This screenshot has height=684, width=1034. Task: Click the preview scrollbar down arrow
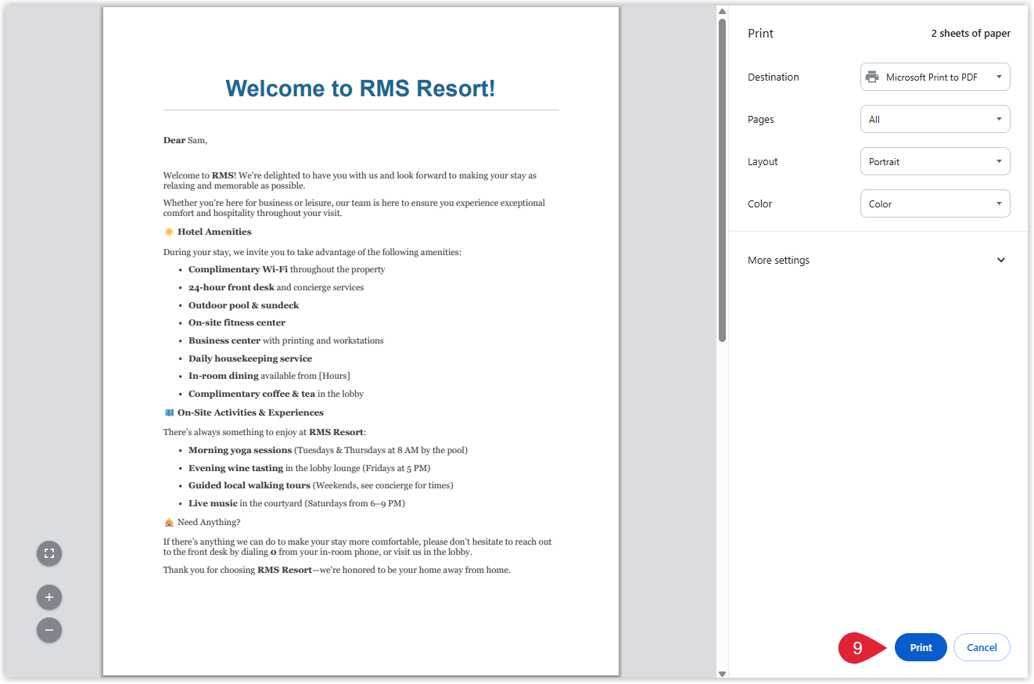pos(722,673)
